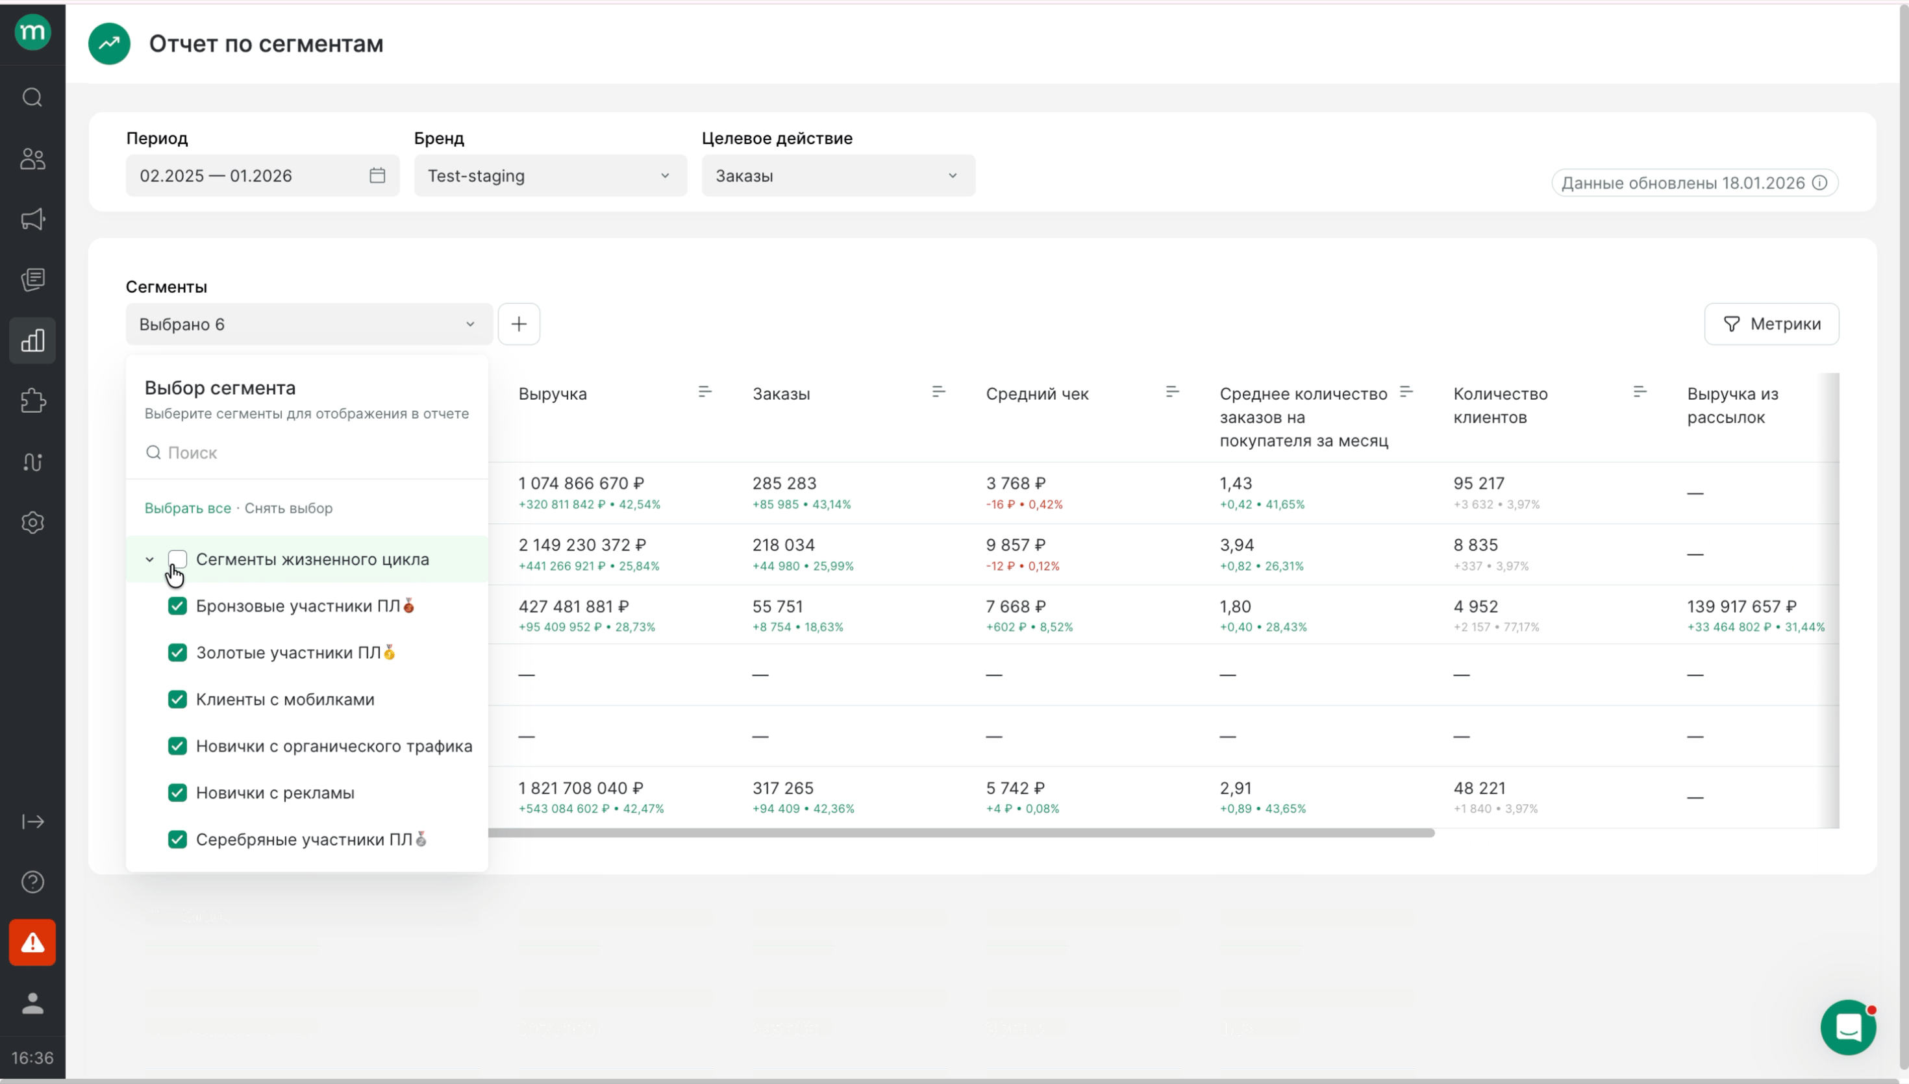
Task: Open the puzzle-piece integrations icon
Action: (32, 401)
